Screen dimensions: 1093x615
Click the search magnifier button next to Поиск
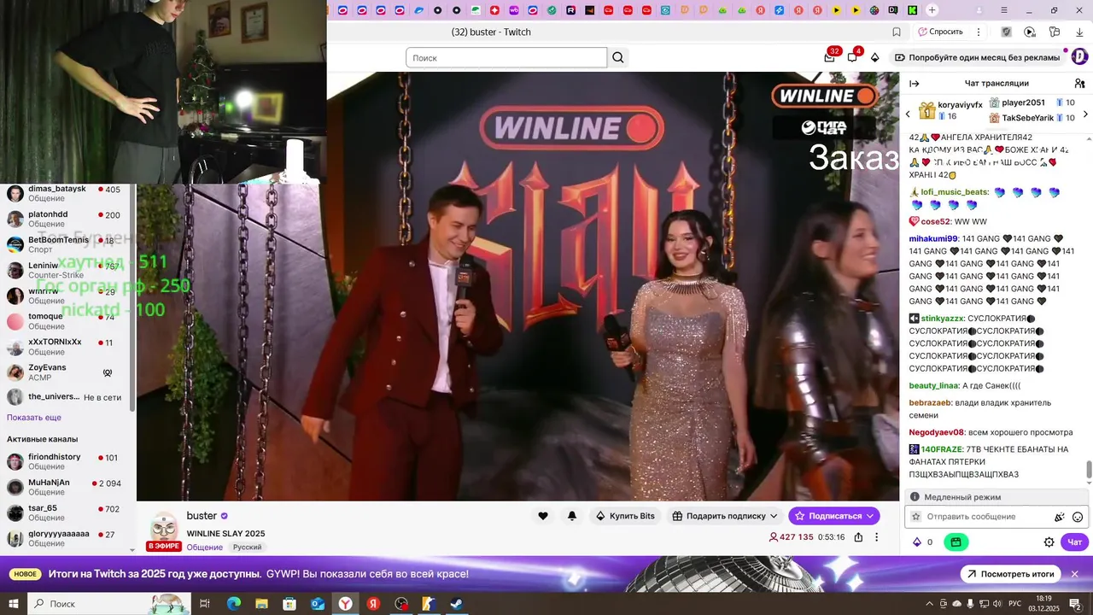(618, 57)
